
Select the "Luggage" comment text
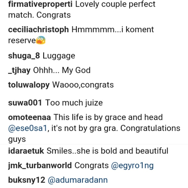(x=59, y=56)
